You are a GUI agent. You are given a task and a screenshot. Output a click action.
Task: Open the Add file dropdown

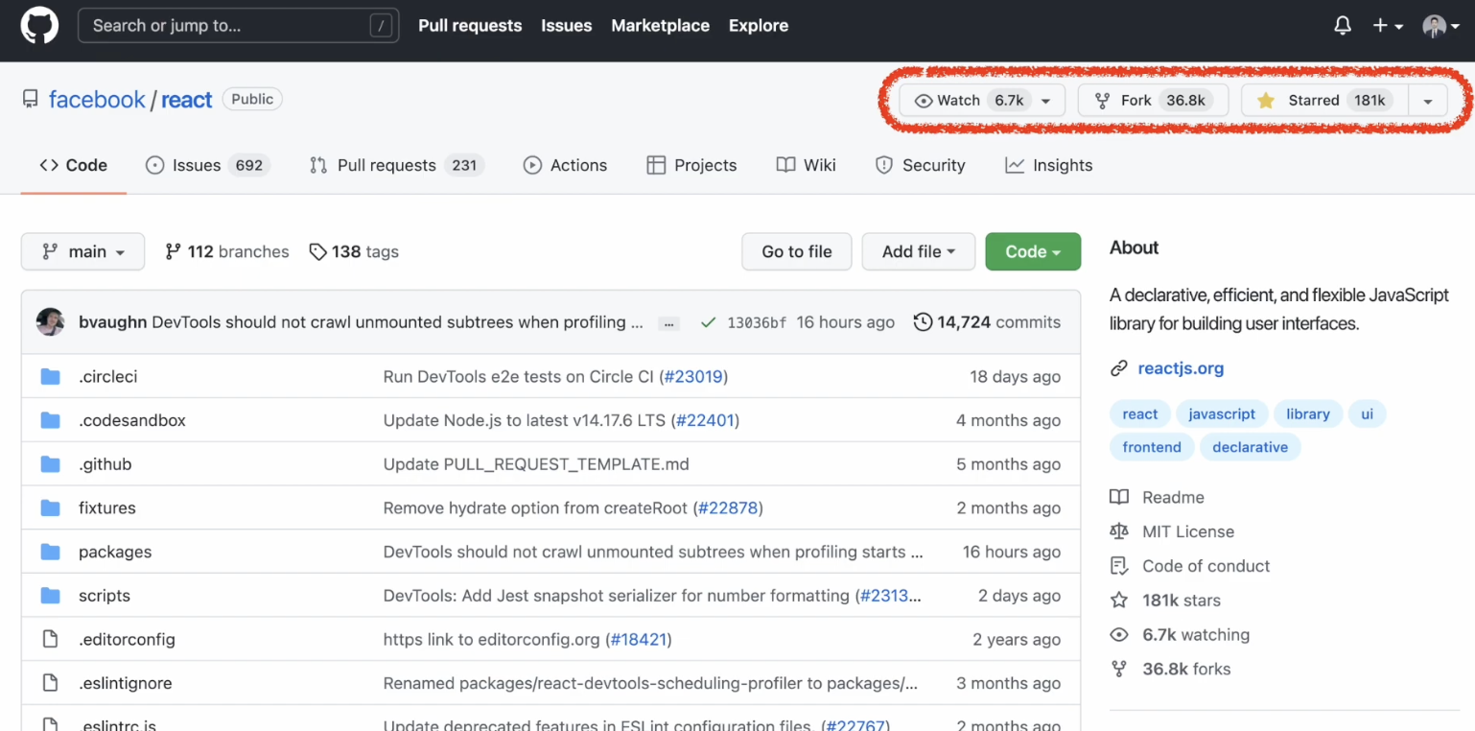pyautogui.click(x=919, y=251)
